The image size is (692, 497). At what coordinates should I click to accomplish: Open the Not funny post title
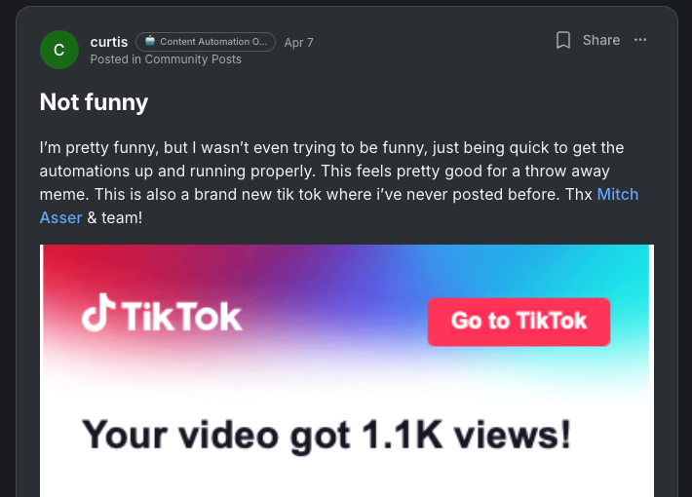click(94, 102)
